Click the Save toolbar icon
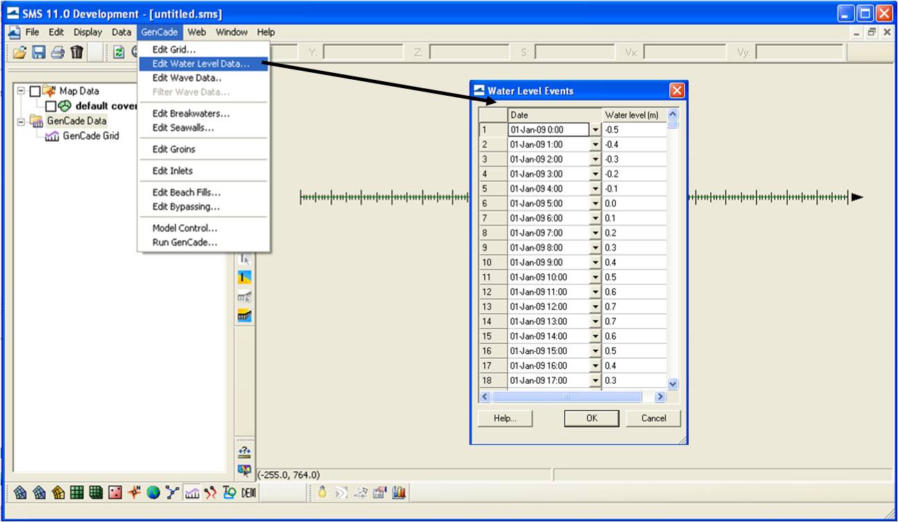 pyautogui.click(x=40, y=52)
